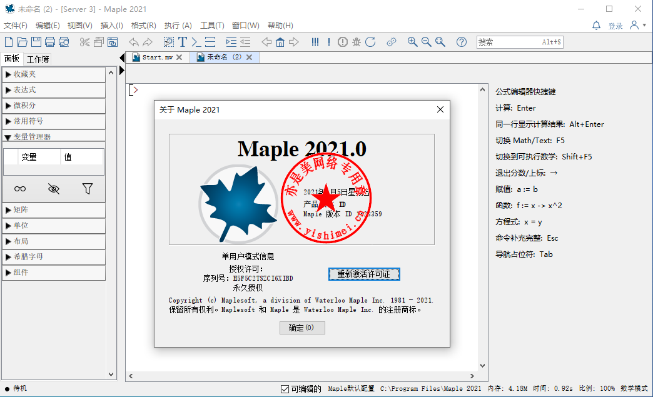Click the 搜索 search field
Image resolution: width=653 pixels, height=397 pixels.
pos(520,42)
